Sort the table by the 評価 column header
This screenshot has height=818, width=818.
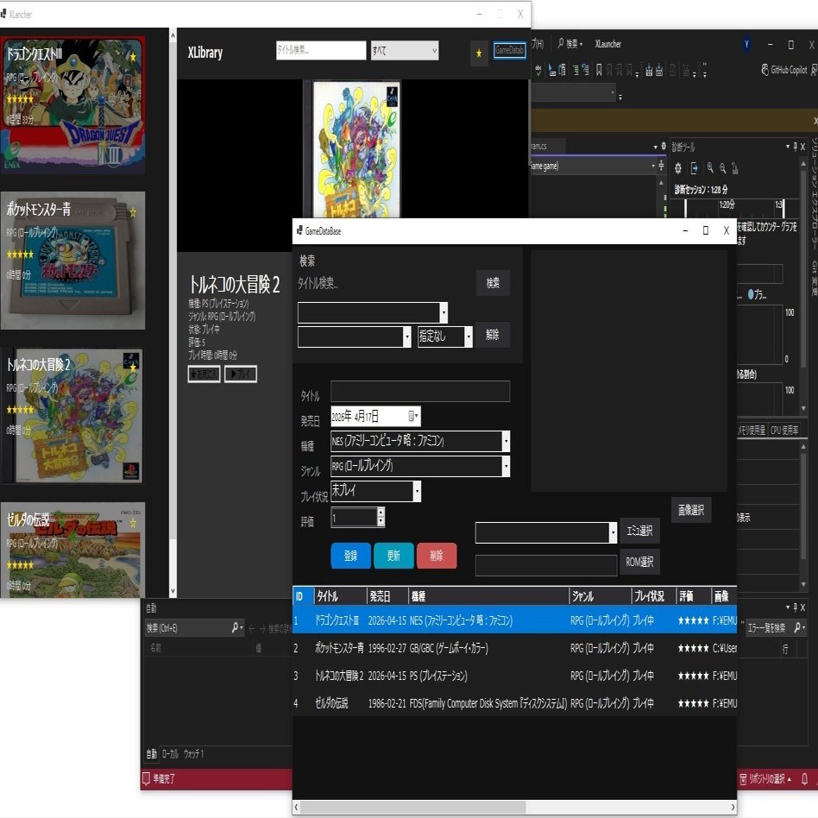[x=694, y=596]
